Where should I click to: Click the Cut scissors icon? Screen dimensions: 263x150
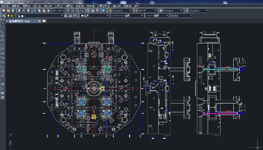click(34, 10)
